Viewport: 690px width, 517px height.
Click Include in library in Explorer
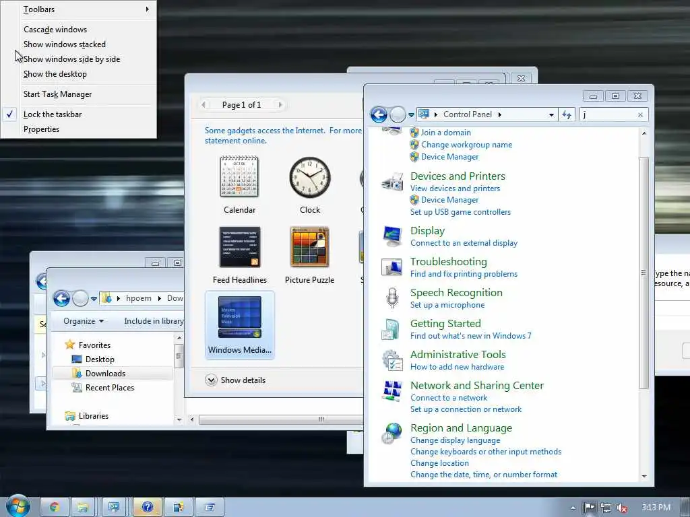pyautogui.click(x=154, y=321)
